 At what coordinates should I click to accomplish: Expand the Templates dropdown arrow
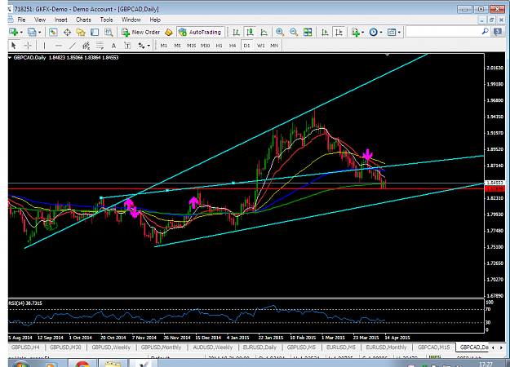[x=399, y=32]
